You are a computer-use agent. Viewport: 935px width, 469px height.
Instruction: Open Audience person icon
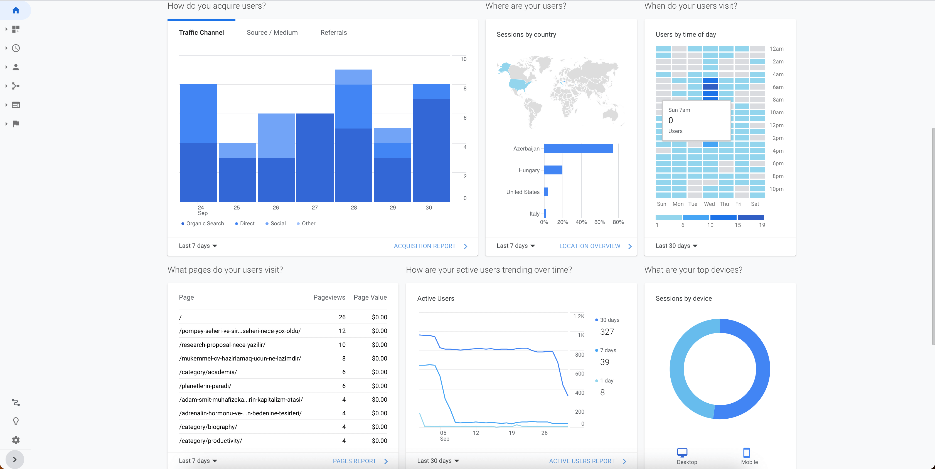click(16, 67)
